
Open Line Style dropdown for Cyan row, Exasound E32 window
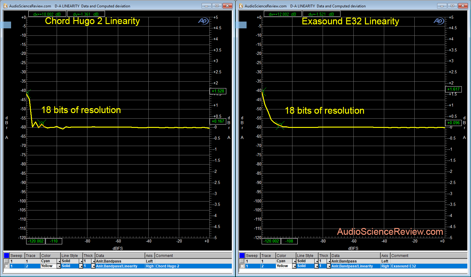[316, 261]
